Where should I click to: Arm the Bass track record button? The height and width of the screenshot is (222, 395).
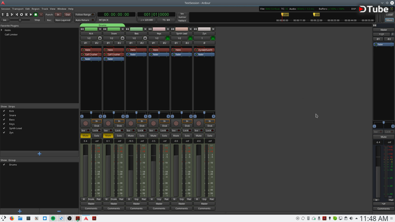[x=131, y=123]
